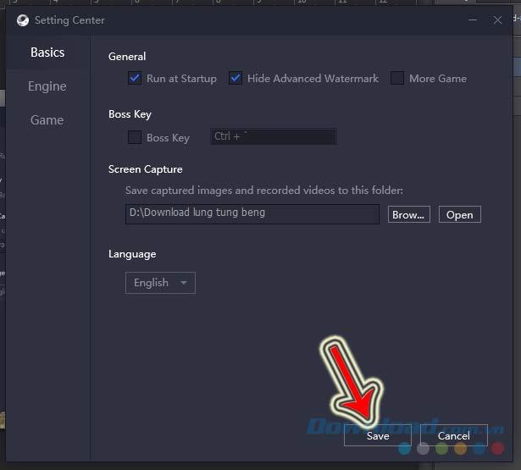Screen dimensions: 521x470
Task: Minimize the Setting Center window
Action: point(471,20)
